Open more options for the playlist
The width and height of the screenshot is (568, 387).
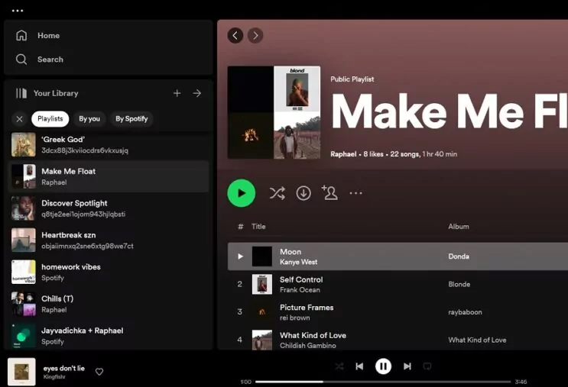click(x=355, y=193)
